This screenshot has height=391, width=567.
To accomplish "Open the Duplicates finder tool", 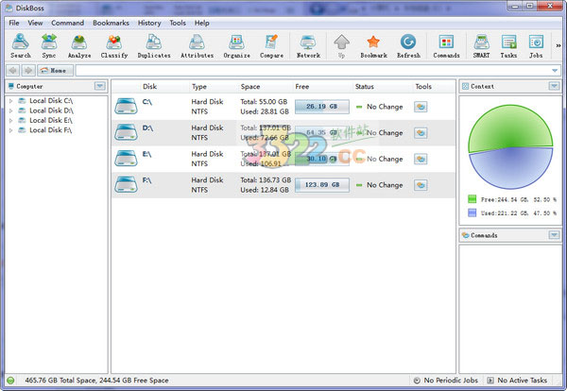I will (x=154, y=45).
